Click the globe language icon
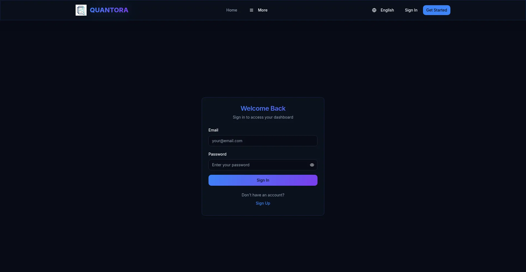This screenshot has width=526, height=272. 374,10
